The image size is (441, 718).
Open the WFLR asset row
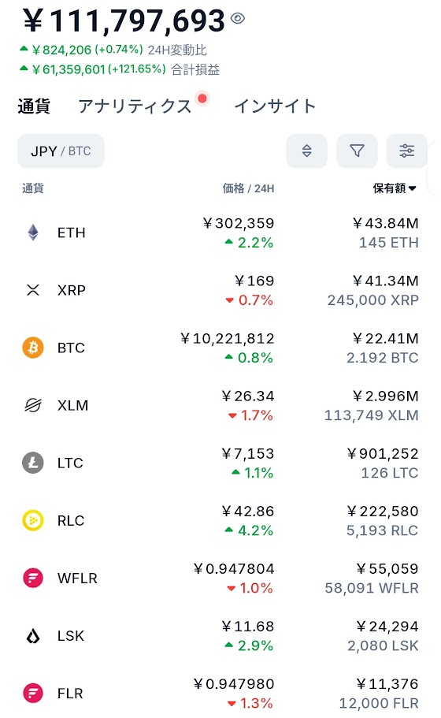tap(220, 578)
